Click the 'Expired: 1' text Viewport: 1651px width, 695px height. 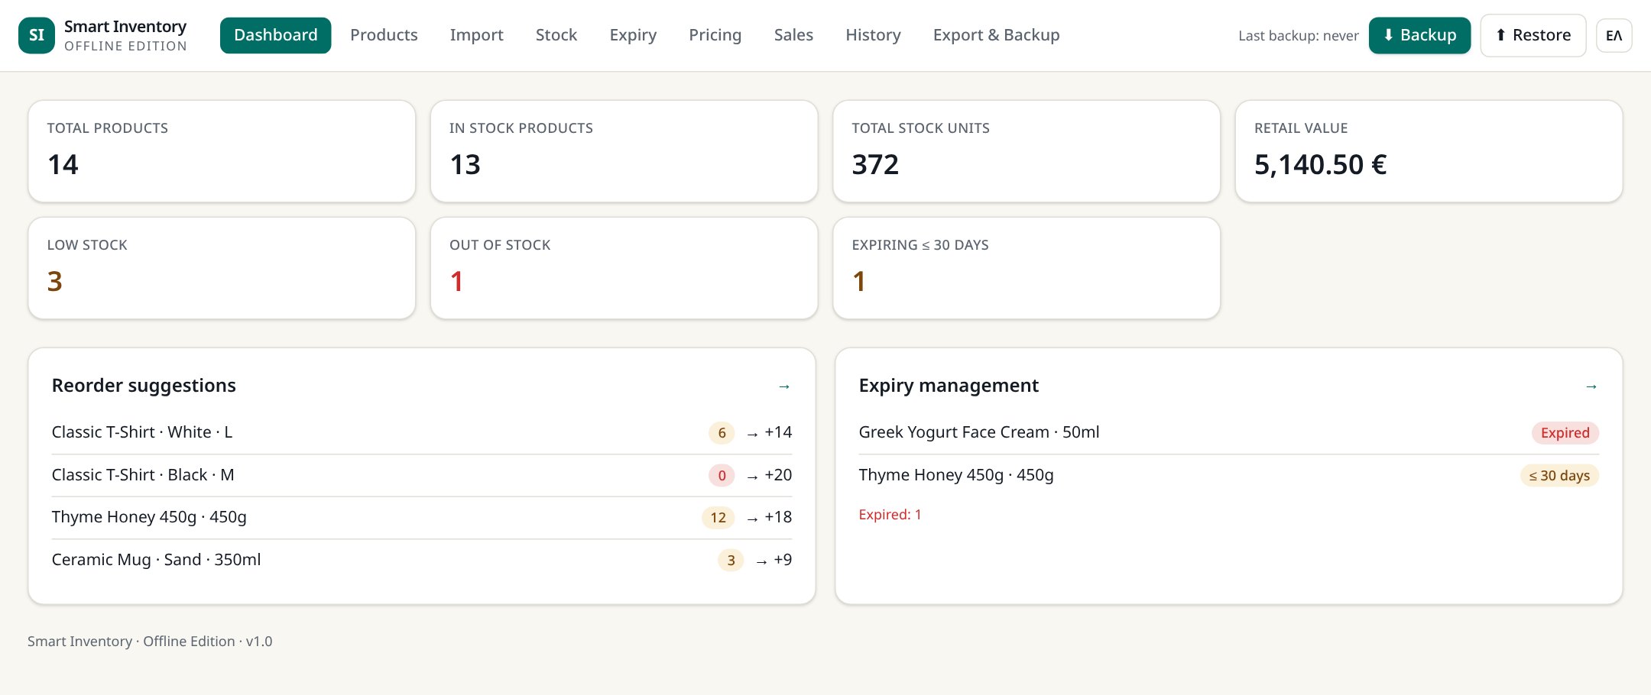click(890, 515)
